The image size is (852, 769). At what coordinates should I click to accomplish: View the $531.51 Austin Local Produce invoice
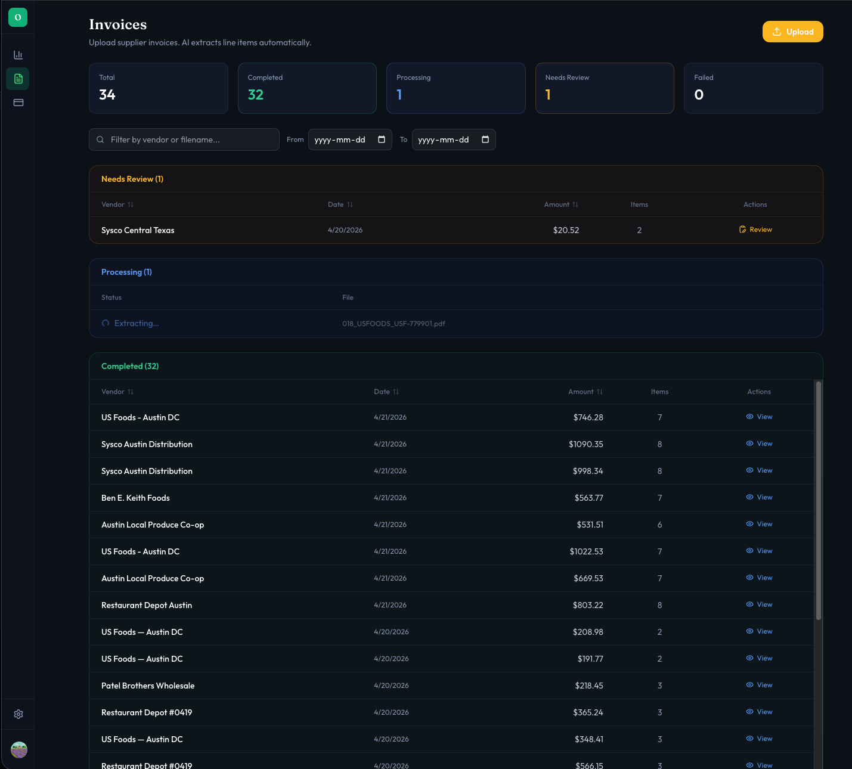click(x=759, y=524)
